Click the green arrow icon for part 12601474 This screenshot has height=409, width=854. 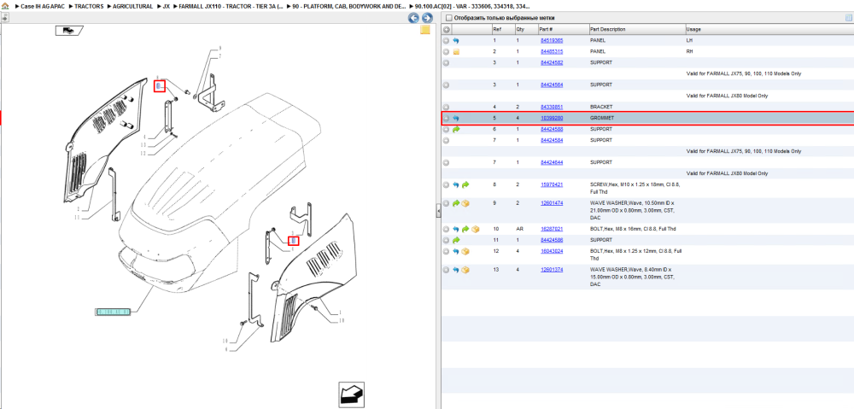[x=456, y=203]
